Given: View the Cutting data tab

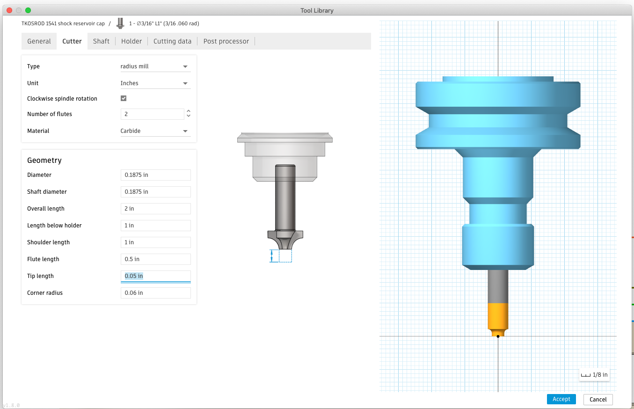Looking at the screenshot, I should coord(172,41).
